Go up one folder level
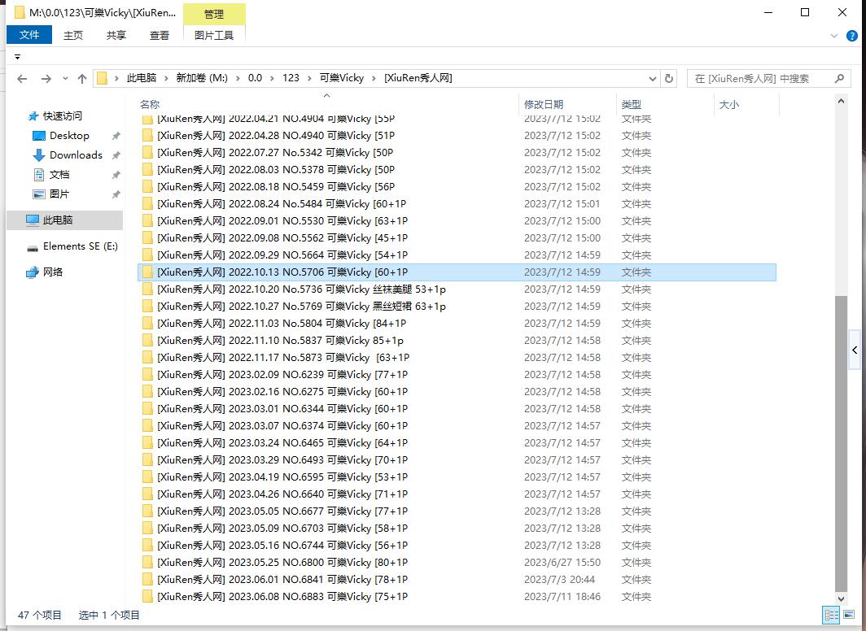The image size is (866, 631). [x=82, y=79]
